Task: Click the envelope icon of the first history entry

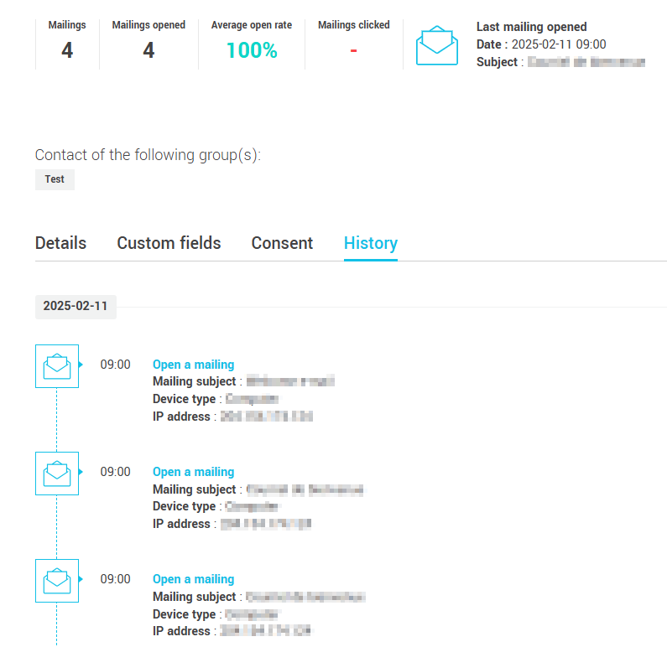Action: pos(57,366)
